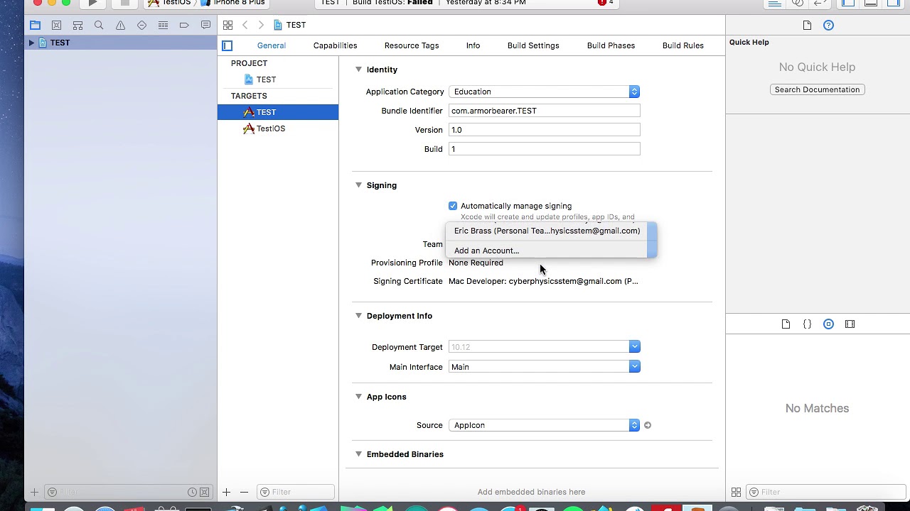
Task: Open the related items grid menu
Action: 227,26
